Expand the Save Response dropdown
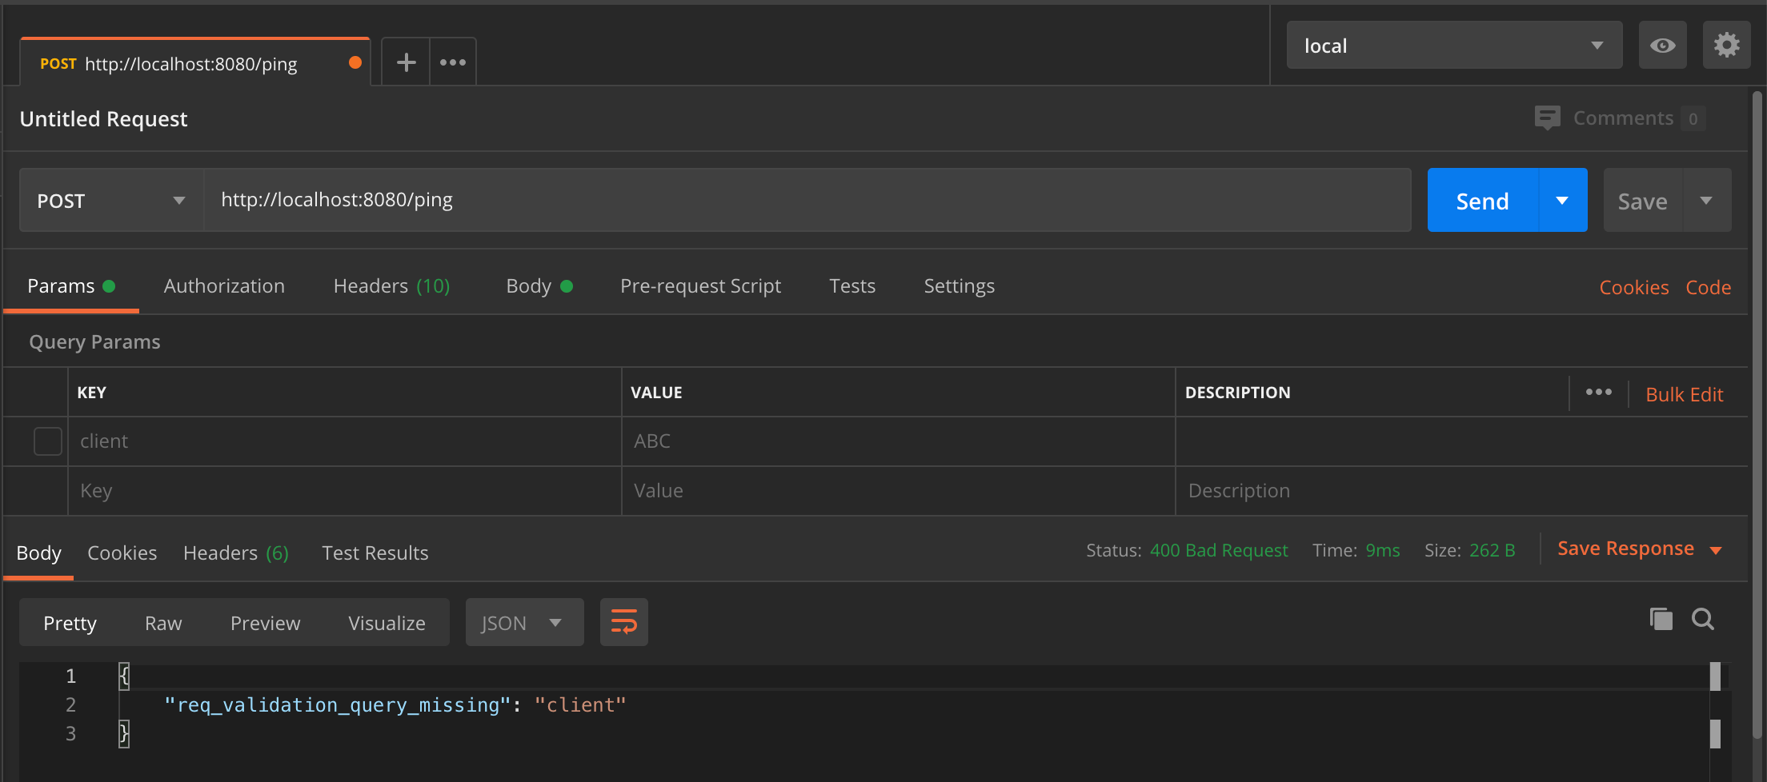The height and width of the screenshot is (782, 1767). coord(1716,550)
